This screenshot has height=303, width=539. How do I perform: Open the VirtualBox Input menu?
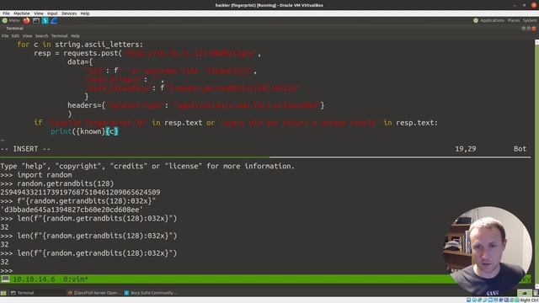click(52, 13)
